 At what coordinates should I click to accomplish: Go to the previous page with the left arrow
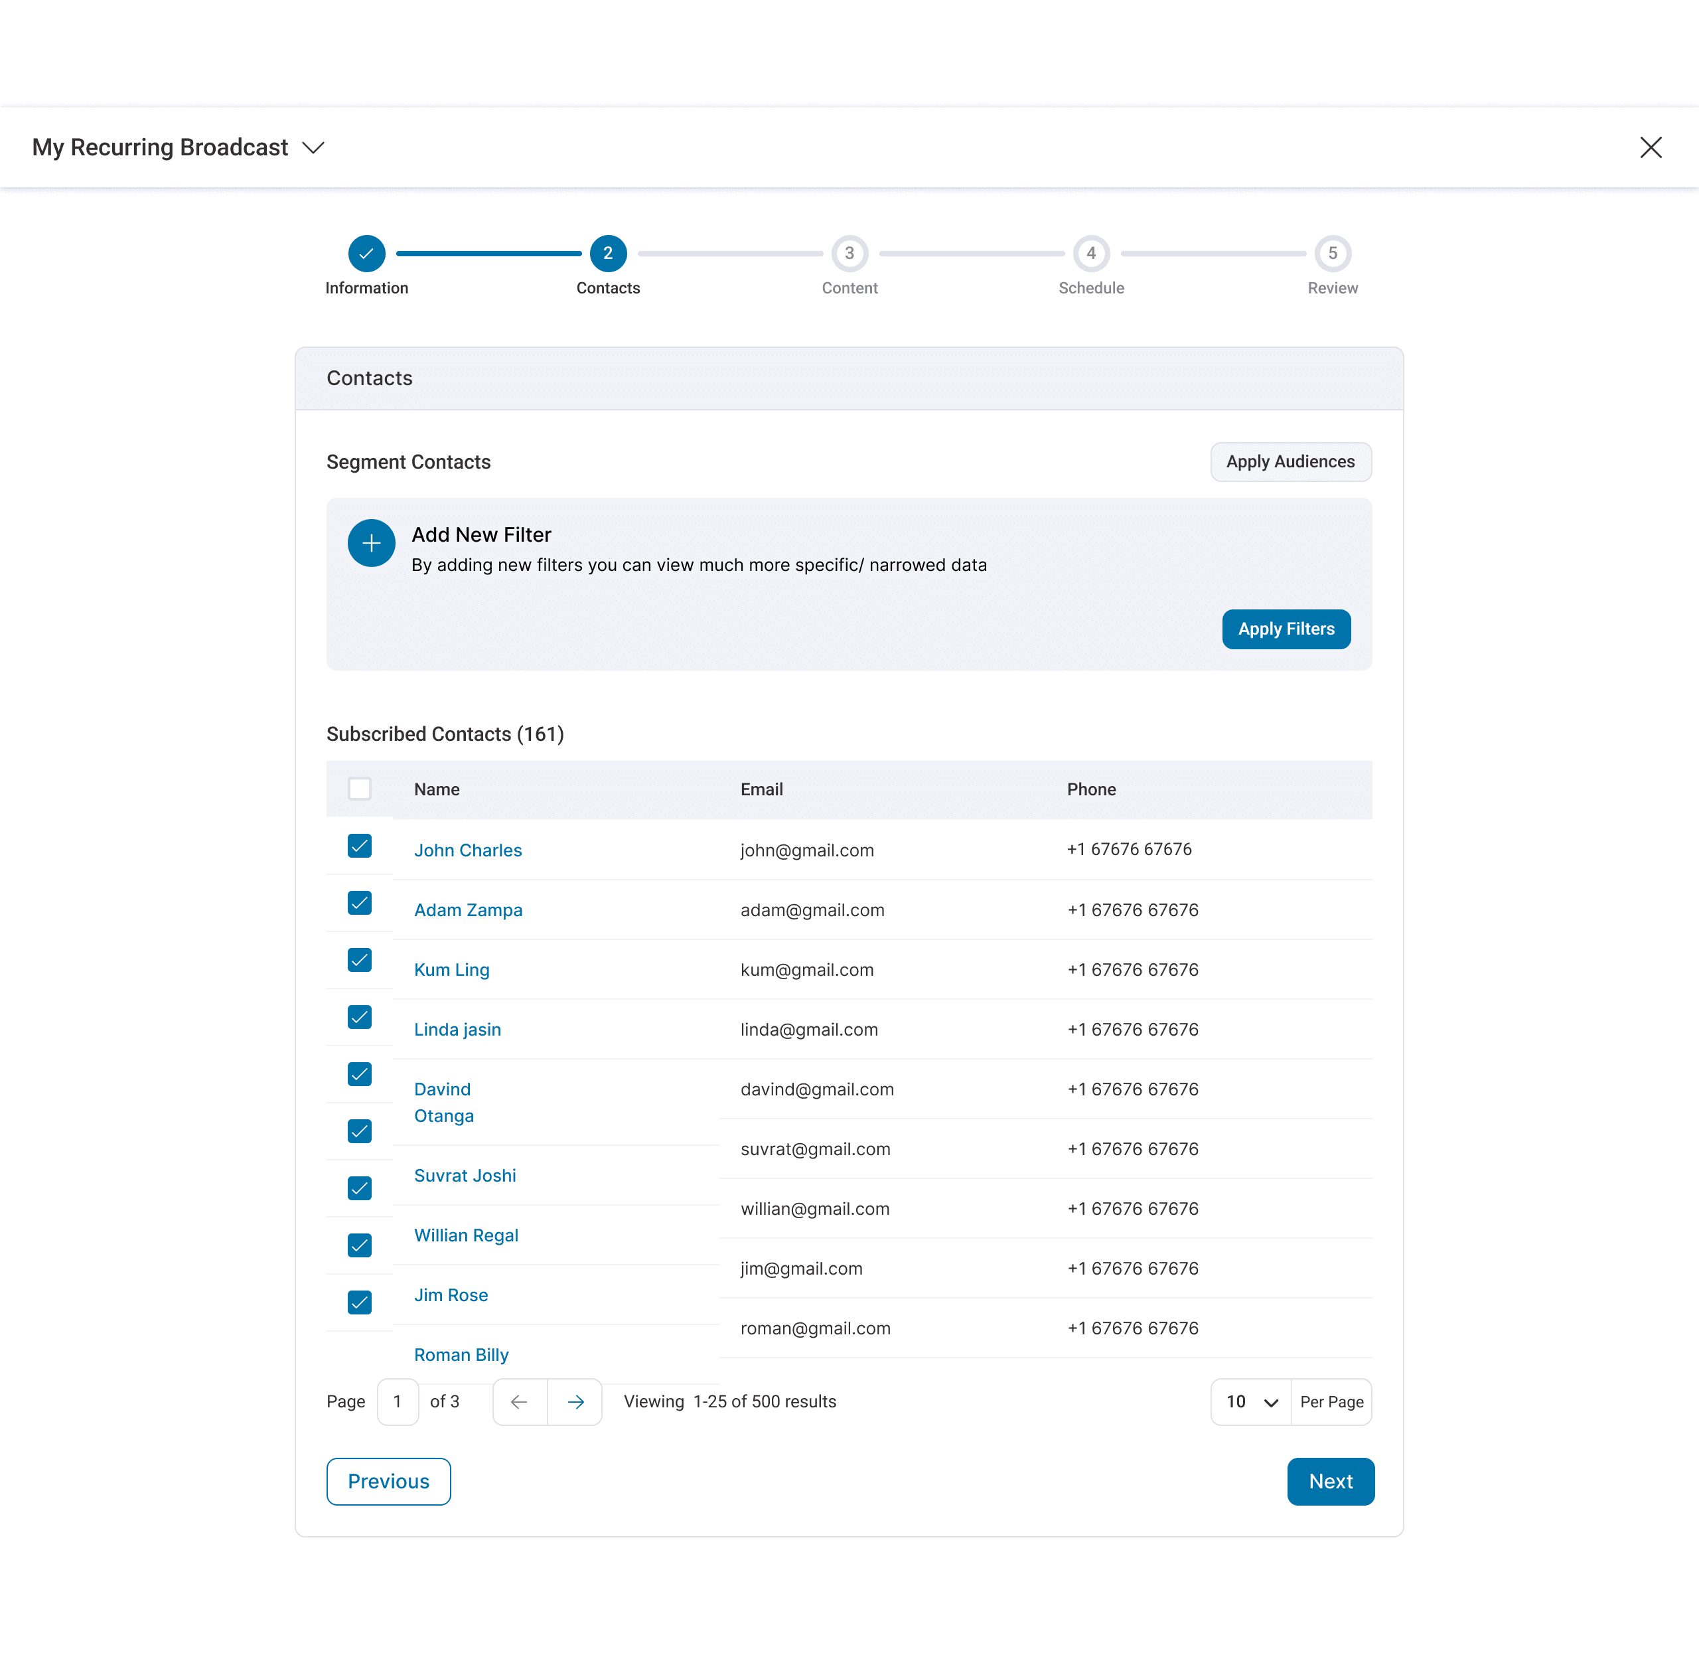pos(519,1401)
